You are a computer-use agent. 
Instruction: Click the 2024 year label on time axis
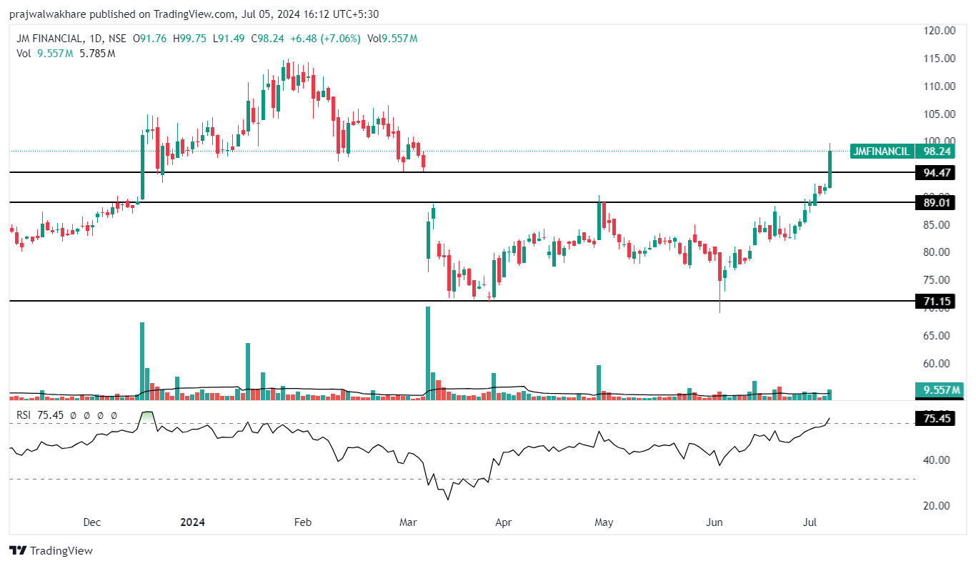pos(192,522)
